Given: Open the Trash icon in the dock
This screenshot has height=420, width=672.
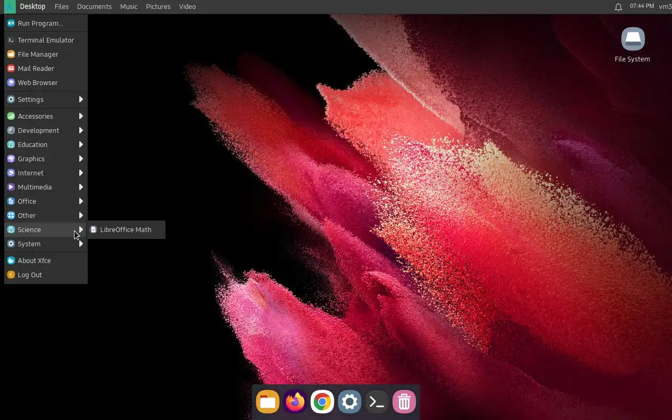Looking at the screenshot, I should [x=404, y=402].
